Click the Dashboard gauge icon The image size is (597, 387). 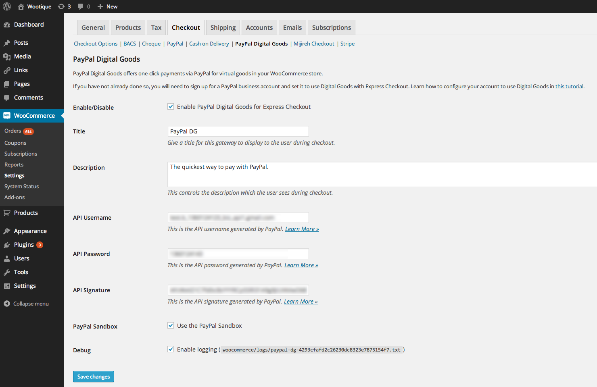tap(7, 25)
